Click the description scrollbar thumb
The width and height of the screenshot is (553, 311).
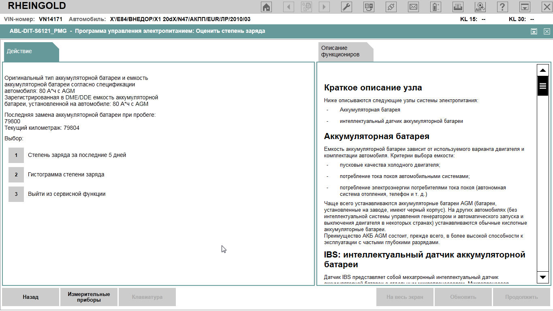[542, 86]
